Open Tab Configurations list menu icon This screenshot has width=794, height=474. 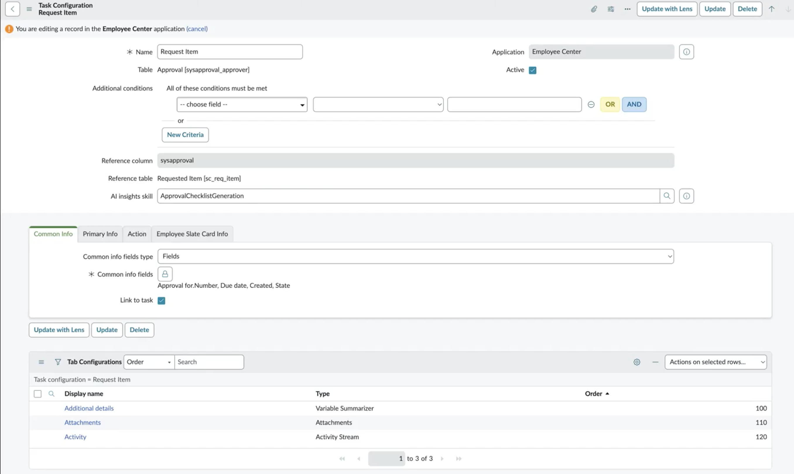(x=41, y=362)
